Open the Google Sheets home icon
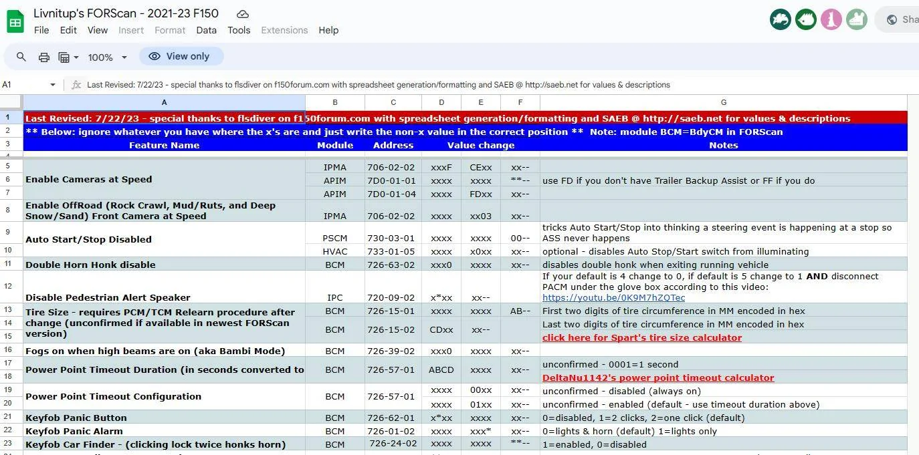 pos(15,21)
